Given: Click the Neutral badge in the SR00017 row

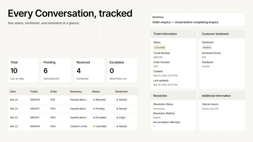Looking at the screenshot, I should [121, 109].
